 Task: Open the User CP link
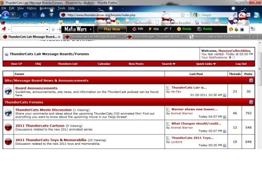click(x=16, y=64)
